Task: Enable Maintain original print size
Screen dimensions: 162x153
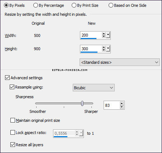Action: (13, 120)
